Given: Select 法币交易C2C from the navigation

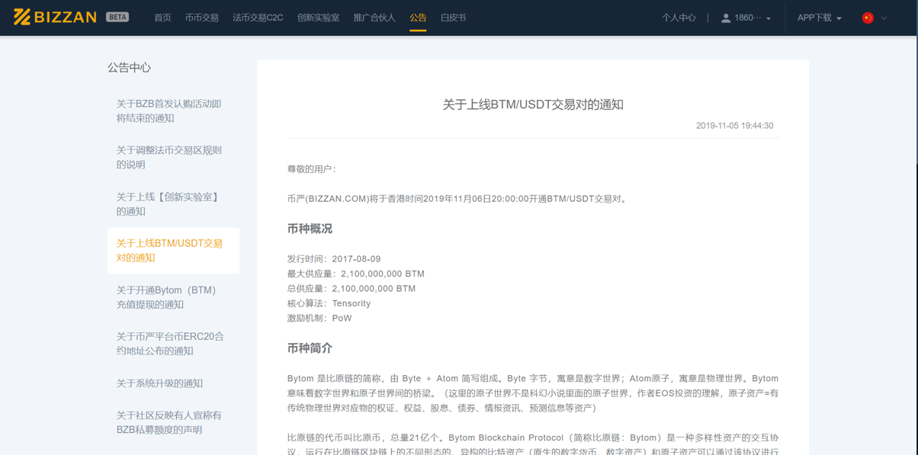Looking at the screenshot, I should (258, 16).
